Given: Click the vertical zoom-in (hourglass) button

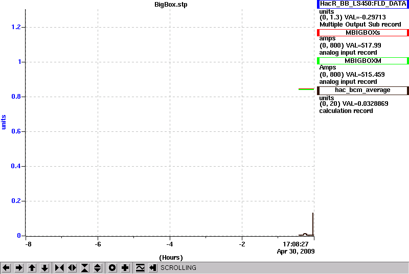Looking at the screenshot, I should [x=85, y=268].
